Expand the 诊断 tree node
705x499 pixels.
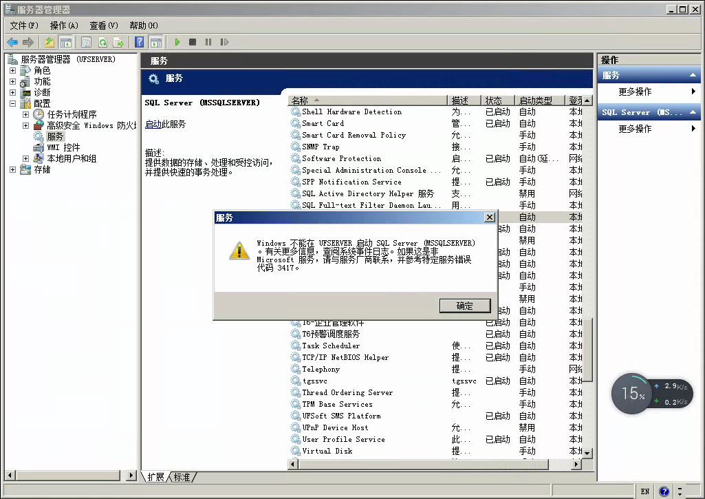pyautogui.click(x=12, y=93)
